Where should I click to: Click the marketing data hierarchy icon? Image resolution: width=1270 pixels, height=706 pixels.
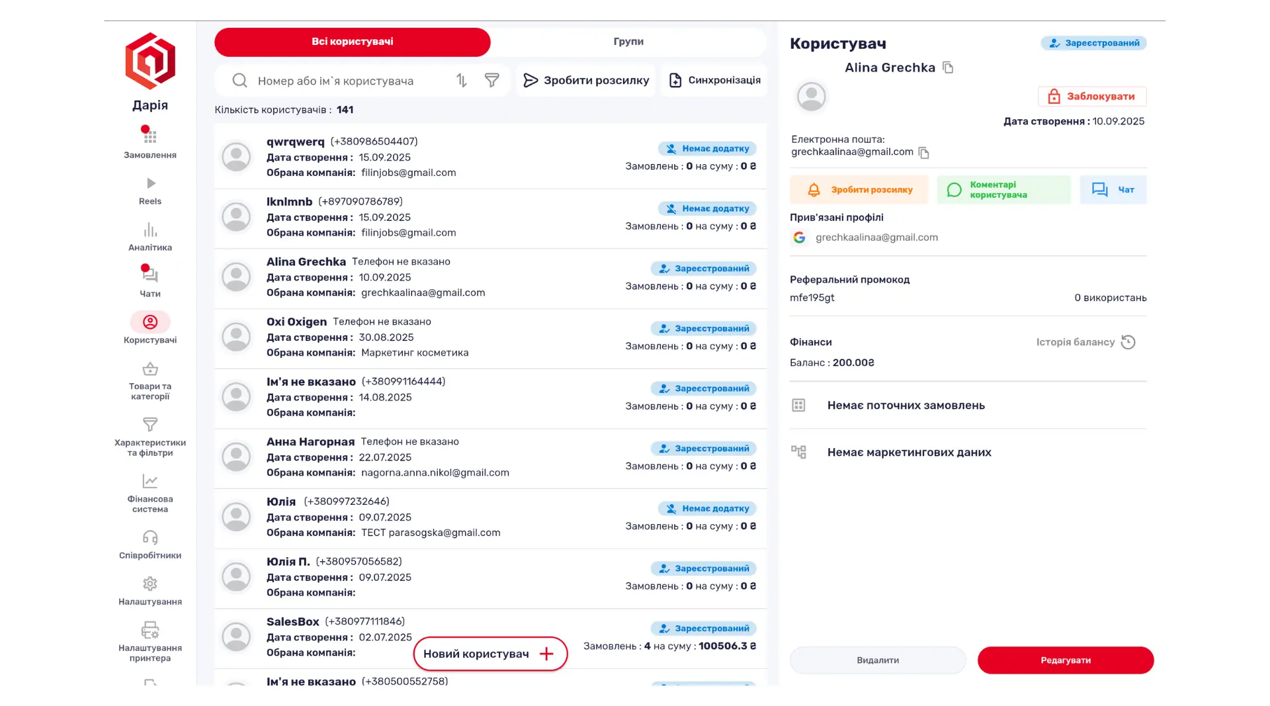click(798, 452)
